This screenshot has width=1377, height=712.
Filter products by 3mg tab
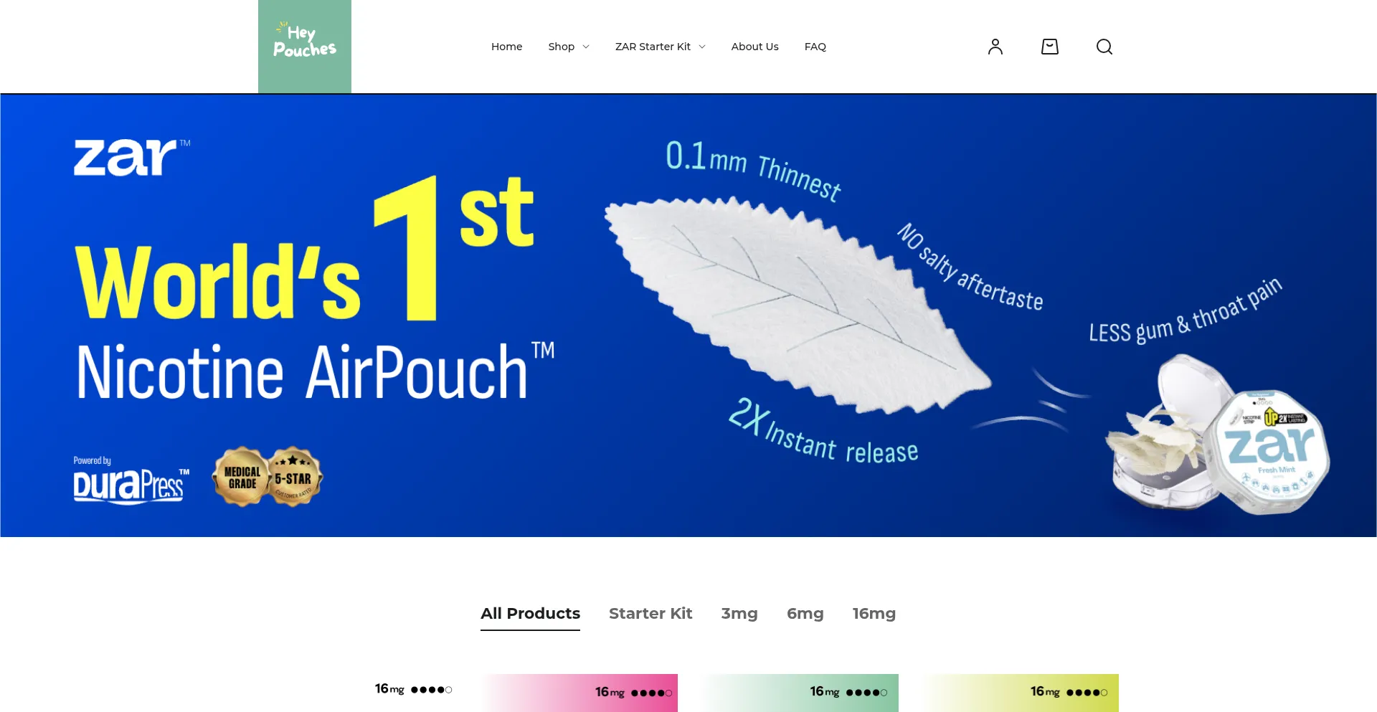739,614
